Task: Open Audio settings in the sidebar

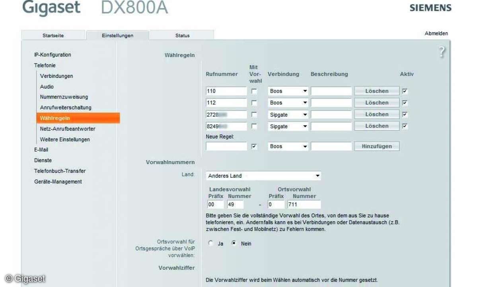Action: click(47, 87)
